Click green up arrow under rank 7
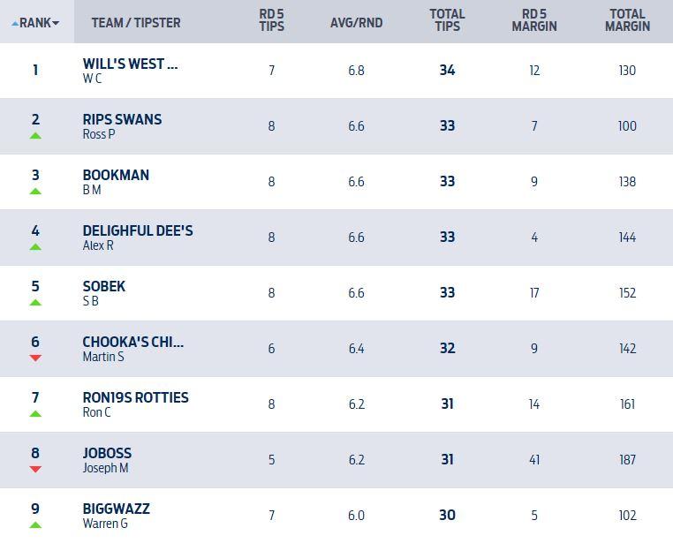Image resolution: width=673 pixels, height=543 pixels. click(x=35, y=414)
